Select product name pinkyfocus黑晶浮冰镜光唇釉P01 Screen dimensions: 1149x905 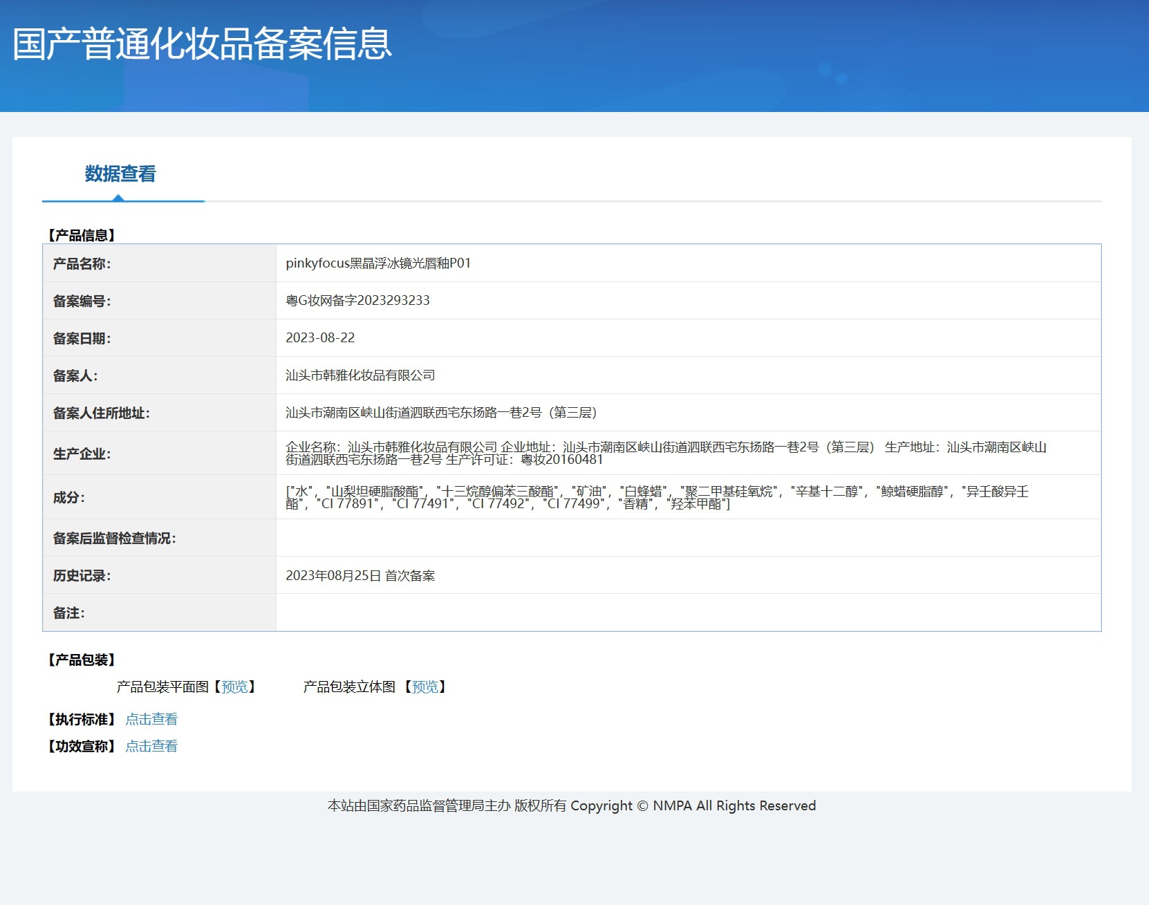pyautogui.click(x=378, y=263)
